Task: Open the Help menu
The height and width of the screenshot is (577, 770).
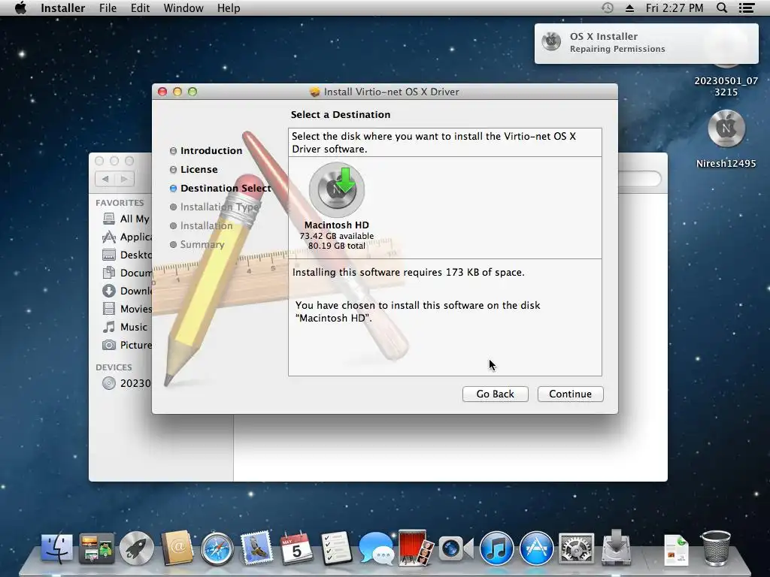Action: 229,8
